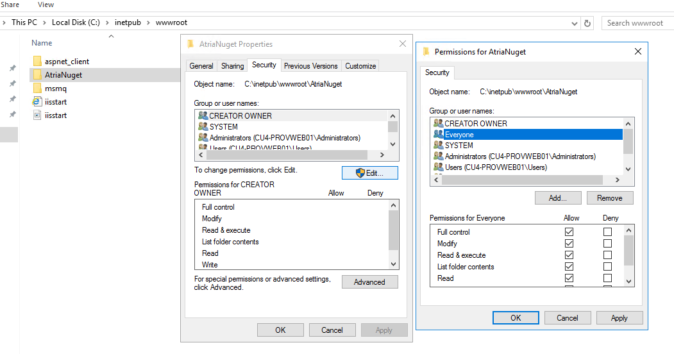Click the second quick access pin icon

[13, 83]
